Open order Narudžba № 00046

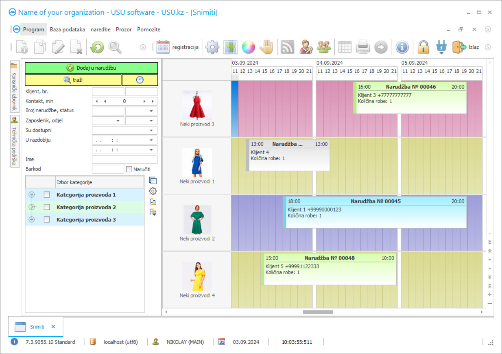click(410, 97)
